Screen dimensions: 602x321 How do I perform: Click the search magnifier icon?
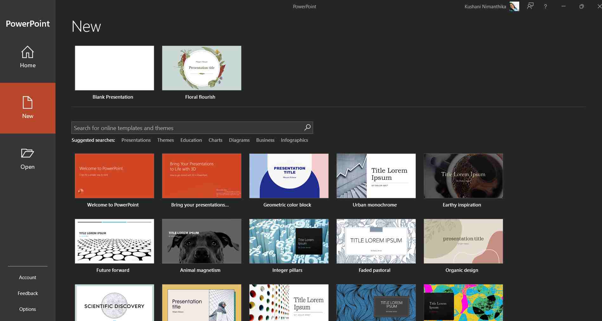306,128
